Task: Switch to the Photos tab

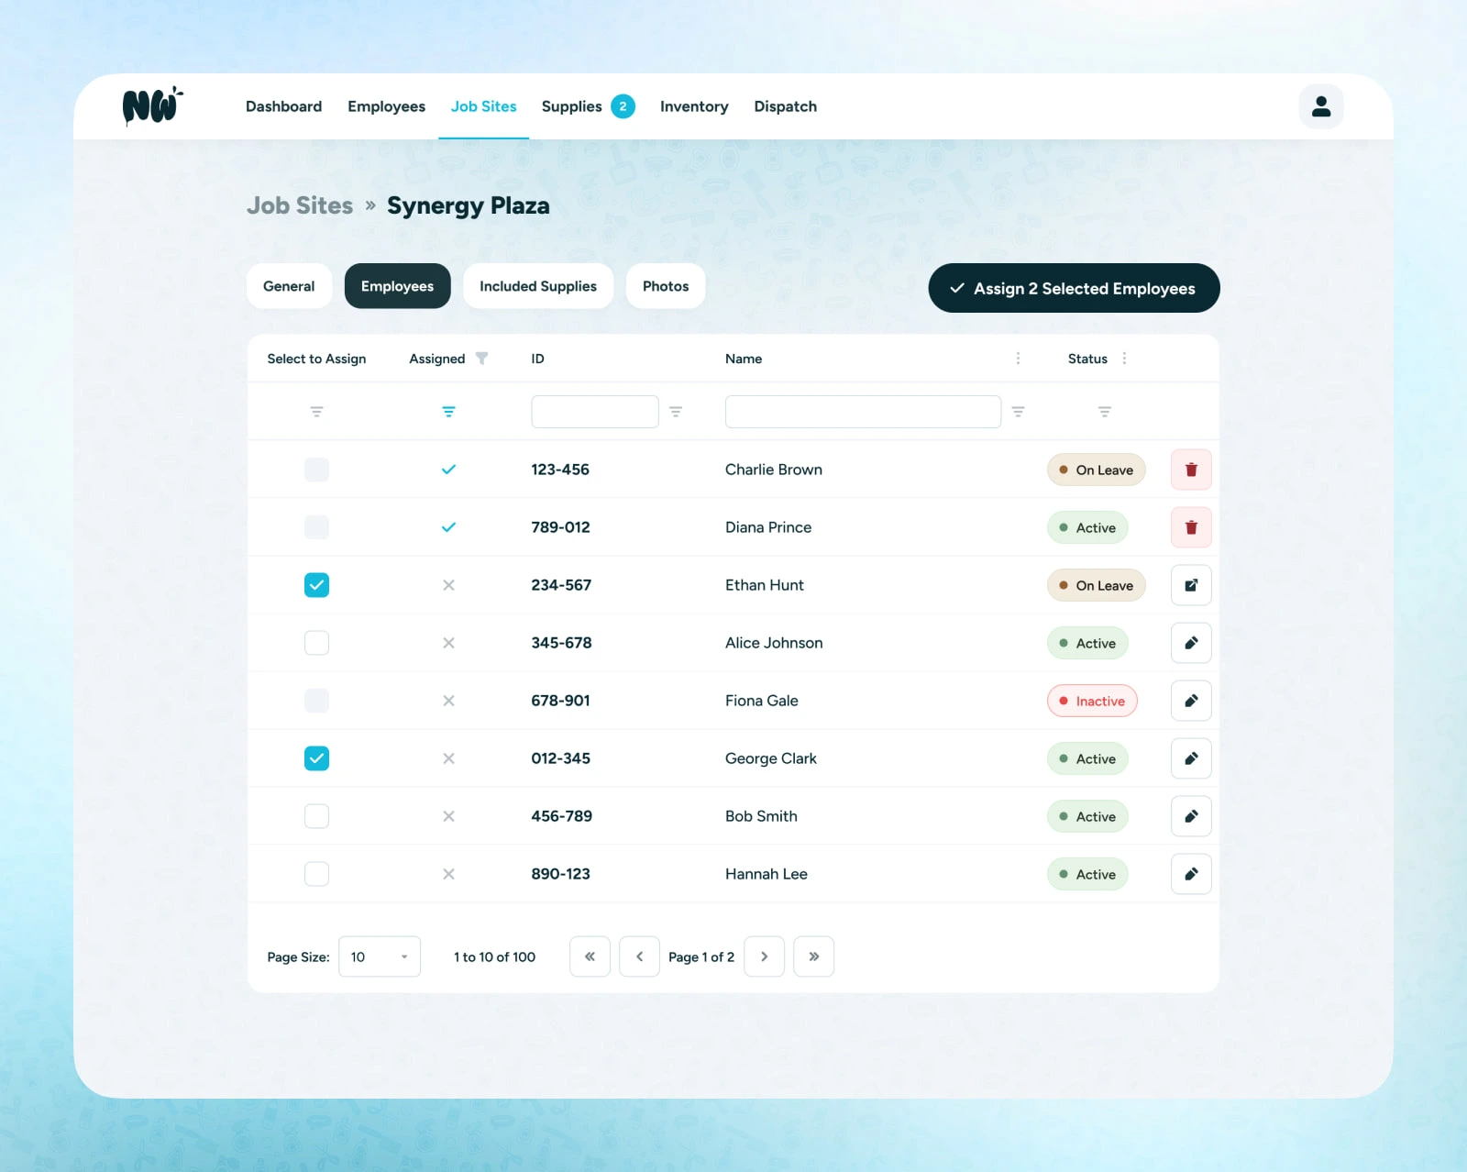Action: (666, 286)
